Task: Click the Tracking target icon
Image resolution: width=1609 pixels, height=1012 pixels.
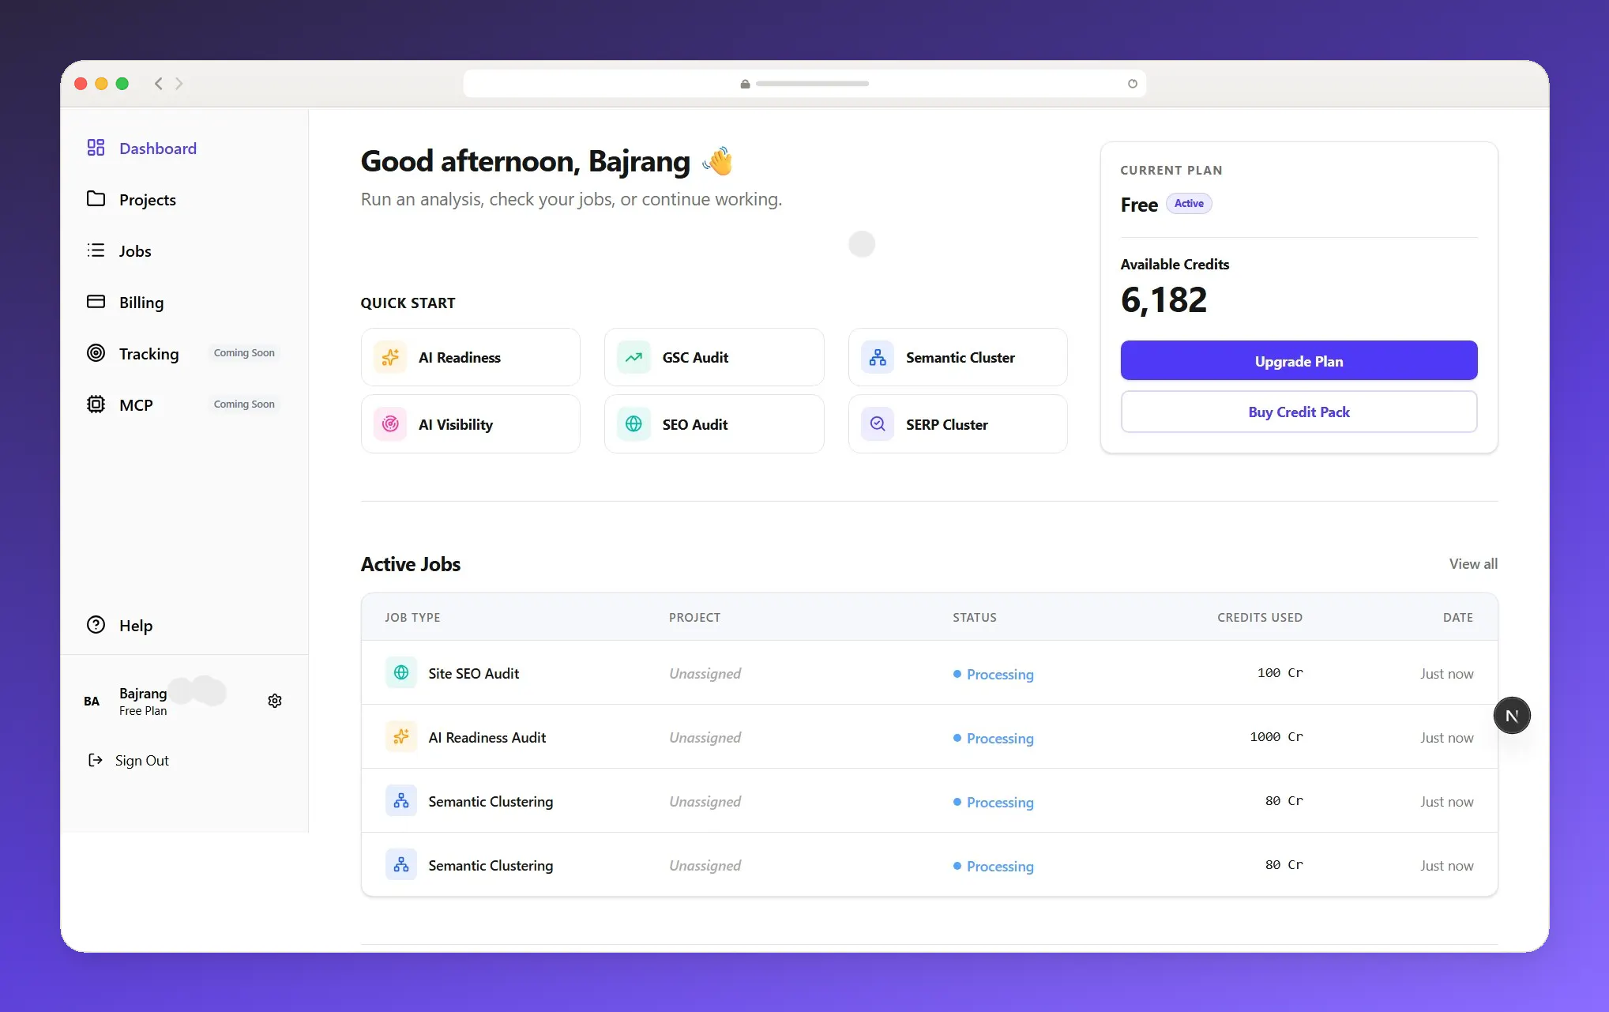Action: pos(96,353)
